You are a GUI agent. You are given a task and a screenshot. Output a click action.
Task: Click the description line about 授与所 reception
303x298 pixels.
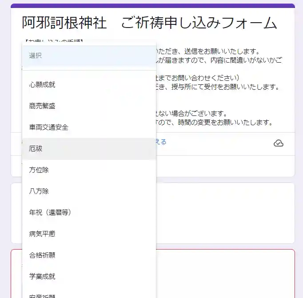point(218,87)
